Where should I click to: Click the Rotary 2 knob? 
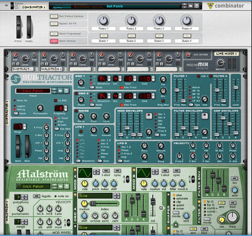tap(131, 21)
